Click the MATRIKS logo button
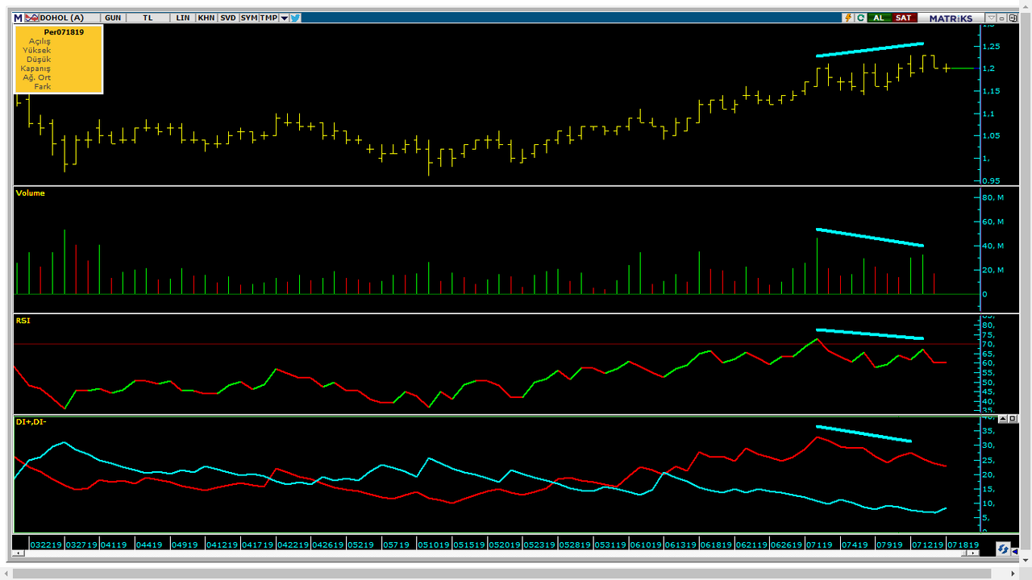This screenshot has height=580, width=1032. click(x=951, y=18)
